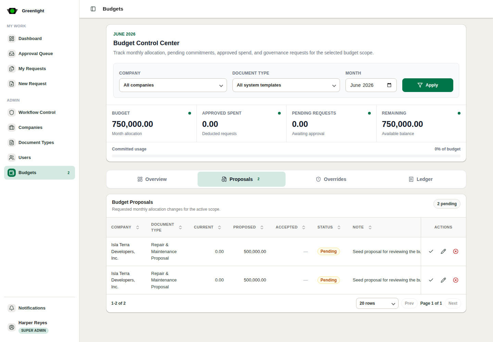Image resolution: width=493 pixels, height=342 pixels.
Task: Open Approval Queue inbox icon
Action: [12, 54]
